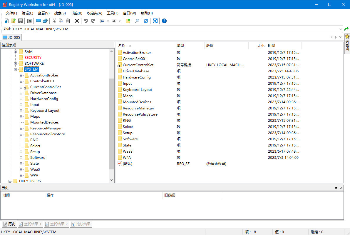
Task: Click the blue help question icon
Action: pyautogui.click(x=164, y=21)
